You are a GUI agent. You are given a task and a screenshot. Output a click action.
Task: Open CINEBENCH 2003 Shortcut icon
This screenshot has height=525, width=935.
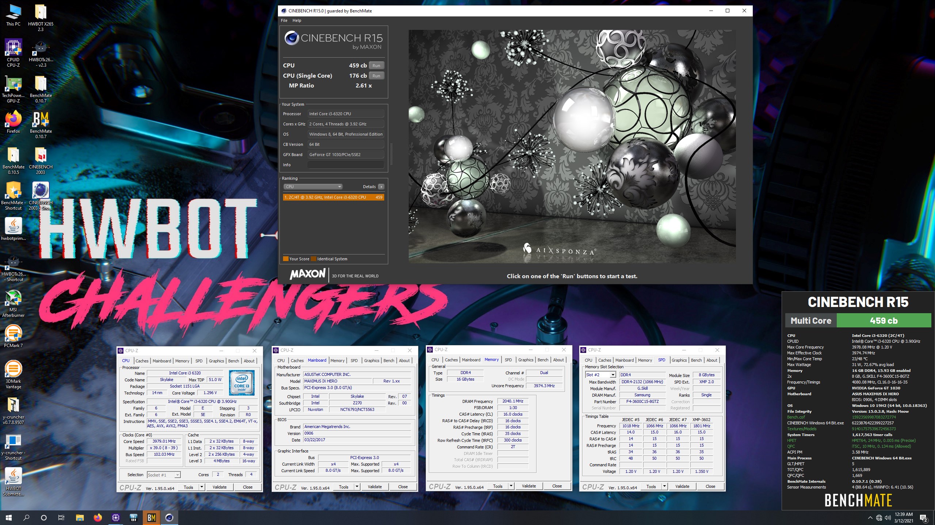[41, 196]
